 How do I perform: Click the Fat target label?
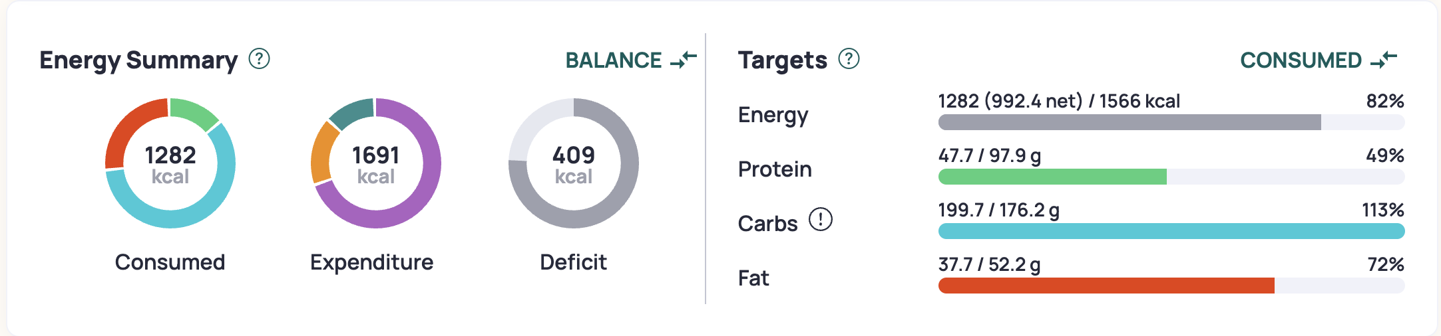[x=753, y=278]
